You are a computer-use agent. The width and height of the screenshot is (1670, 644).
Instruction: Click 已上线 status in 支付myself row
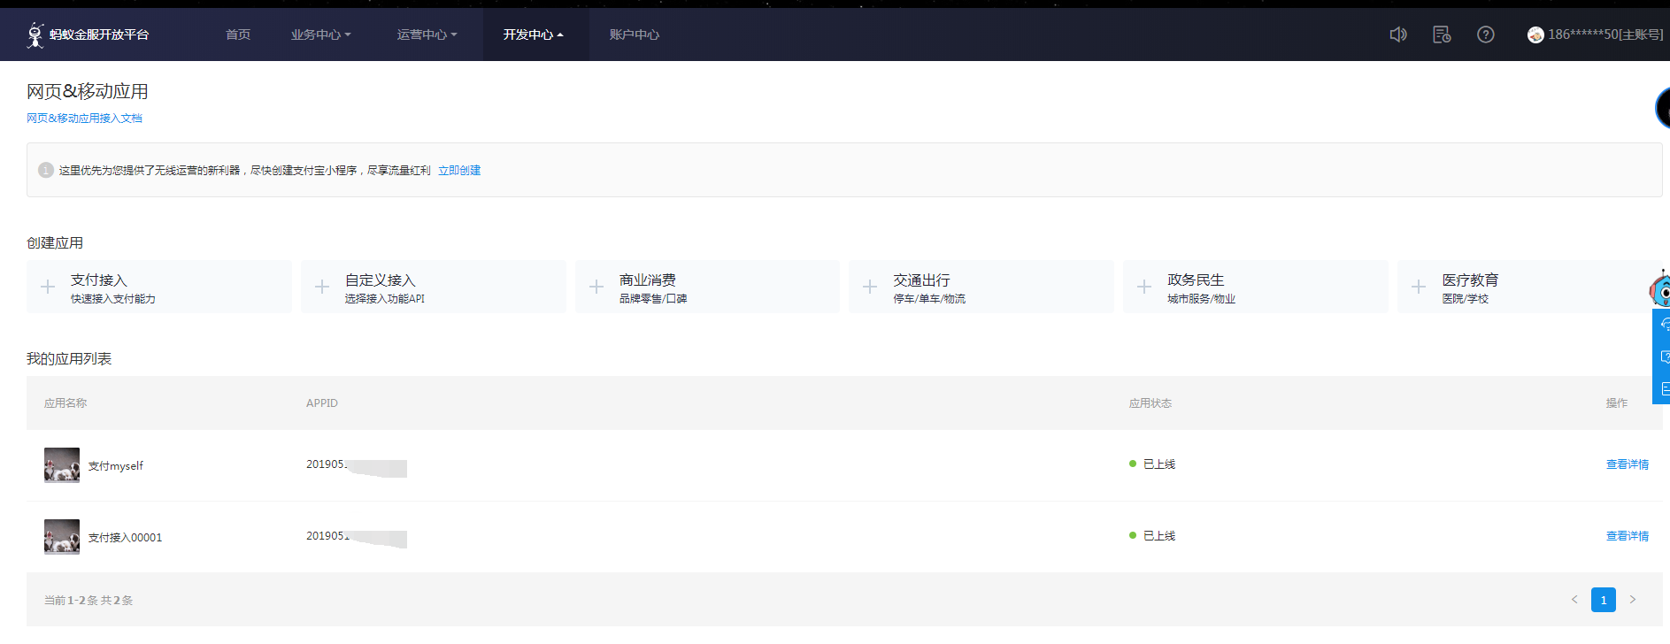point(1152,464)
